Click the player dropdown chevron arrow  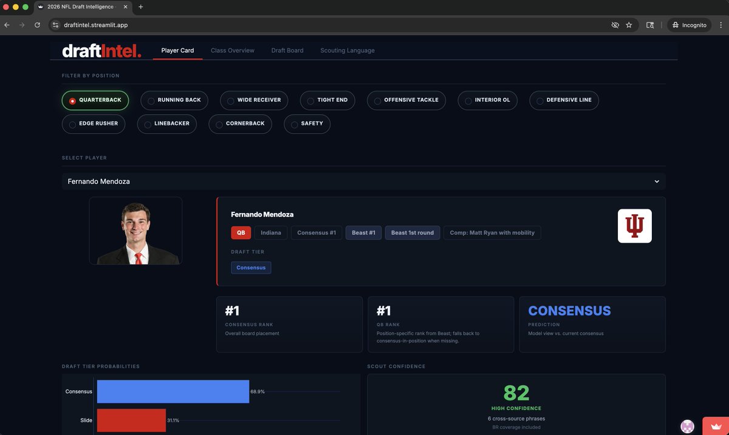tap(656, 181)
